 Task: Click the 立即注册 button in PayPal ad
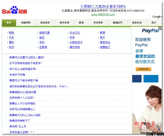(x=143, y=69)
